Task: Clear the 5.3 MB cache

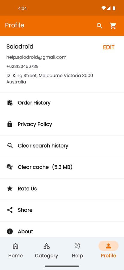Action: point(62,168)
